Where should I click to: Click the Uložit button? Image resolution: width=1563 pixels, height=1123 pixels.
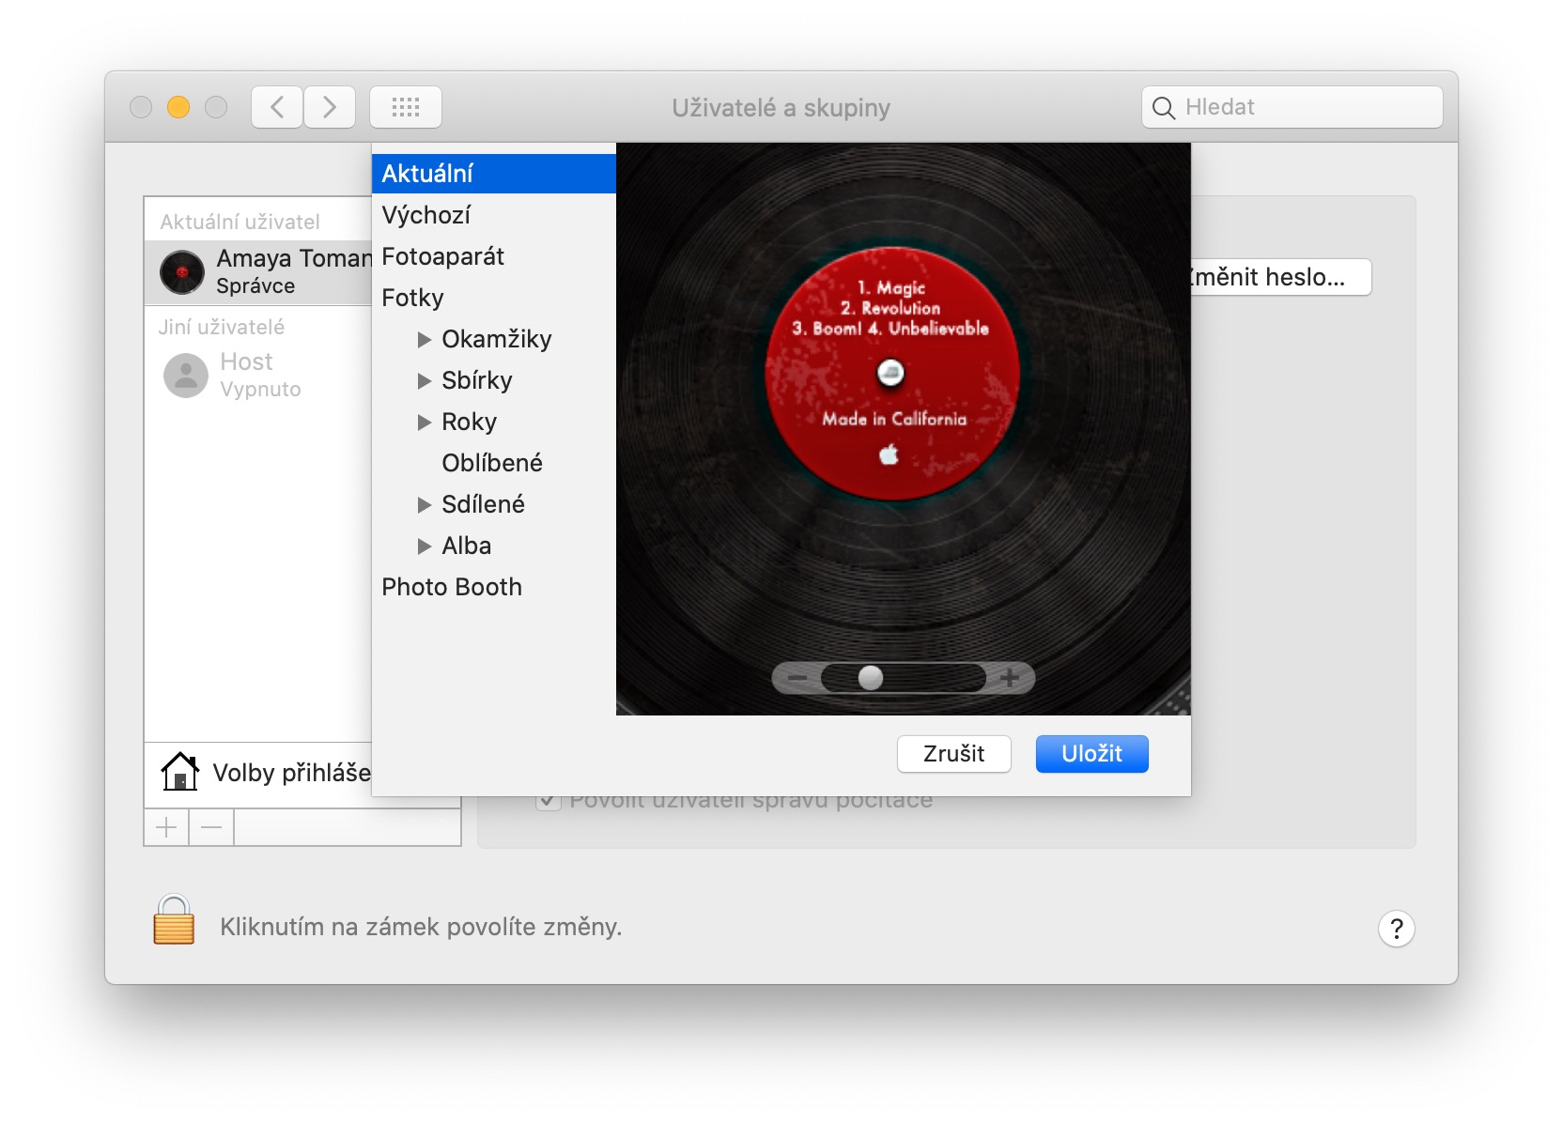[1092, 754]
